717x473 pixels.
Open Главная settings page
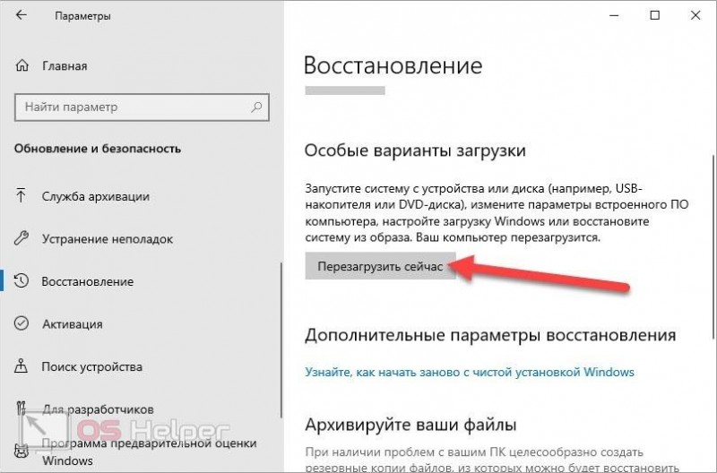point(65,66)
